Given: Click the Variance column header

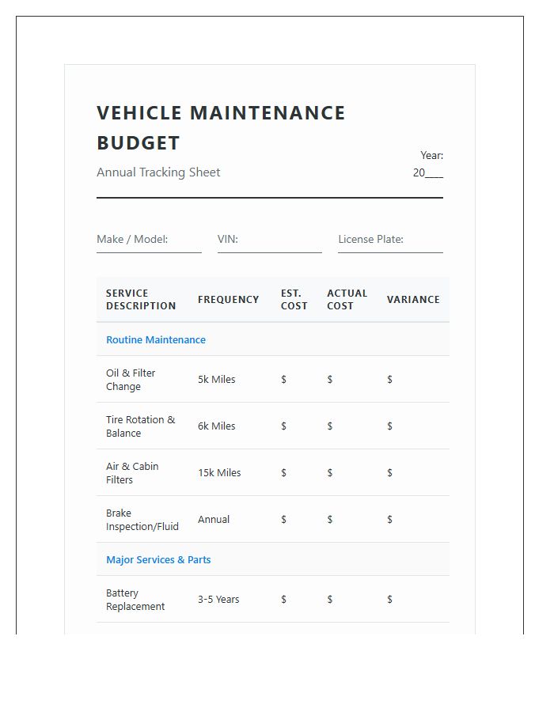Looking at the screenshot, I should click(x=413, y=299).
